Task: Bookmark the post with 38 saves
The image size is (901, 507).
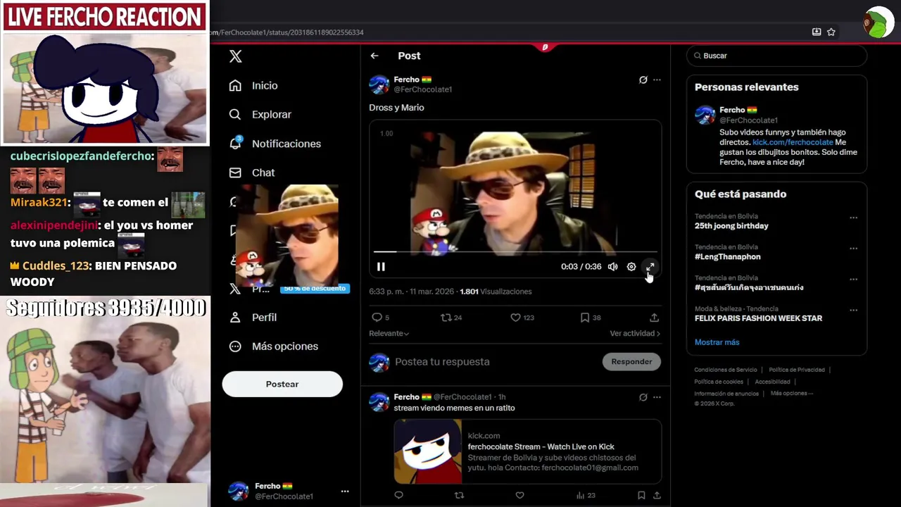Action: click(591, 318)
